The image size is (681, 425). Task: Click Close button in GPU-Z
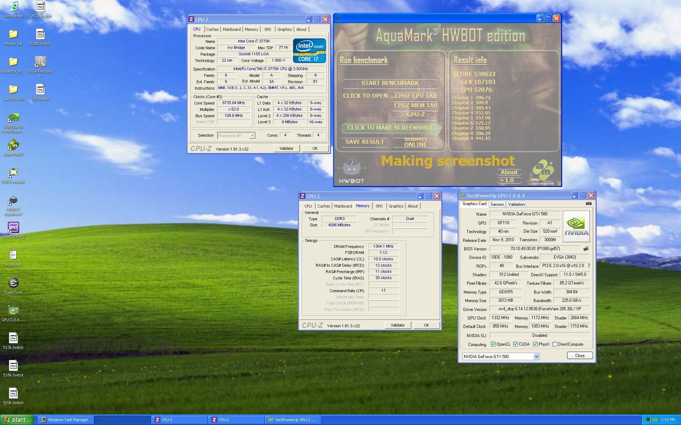[580, 356]
